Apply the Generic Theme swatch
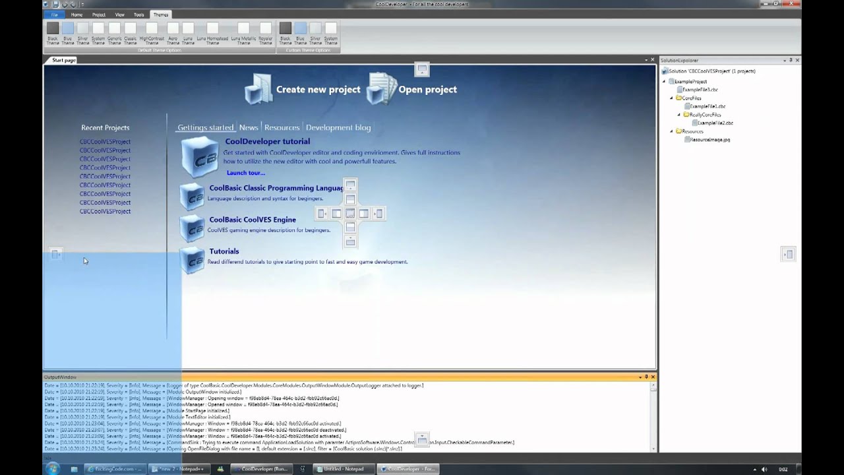 coord(114,28)
